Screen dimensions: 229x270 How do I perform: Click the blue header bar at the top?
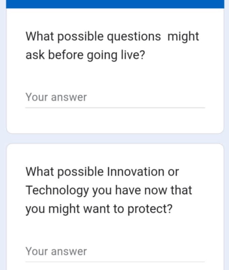(115, 3)
